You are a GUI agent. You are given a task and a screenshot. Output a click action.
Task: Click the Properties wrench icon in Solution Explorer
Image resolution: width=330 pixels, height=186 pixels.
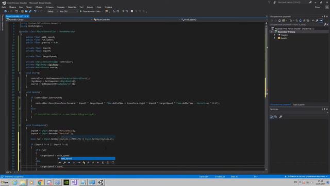tap(317, 21)
